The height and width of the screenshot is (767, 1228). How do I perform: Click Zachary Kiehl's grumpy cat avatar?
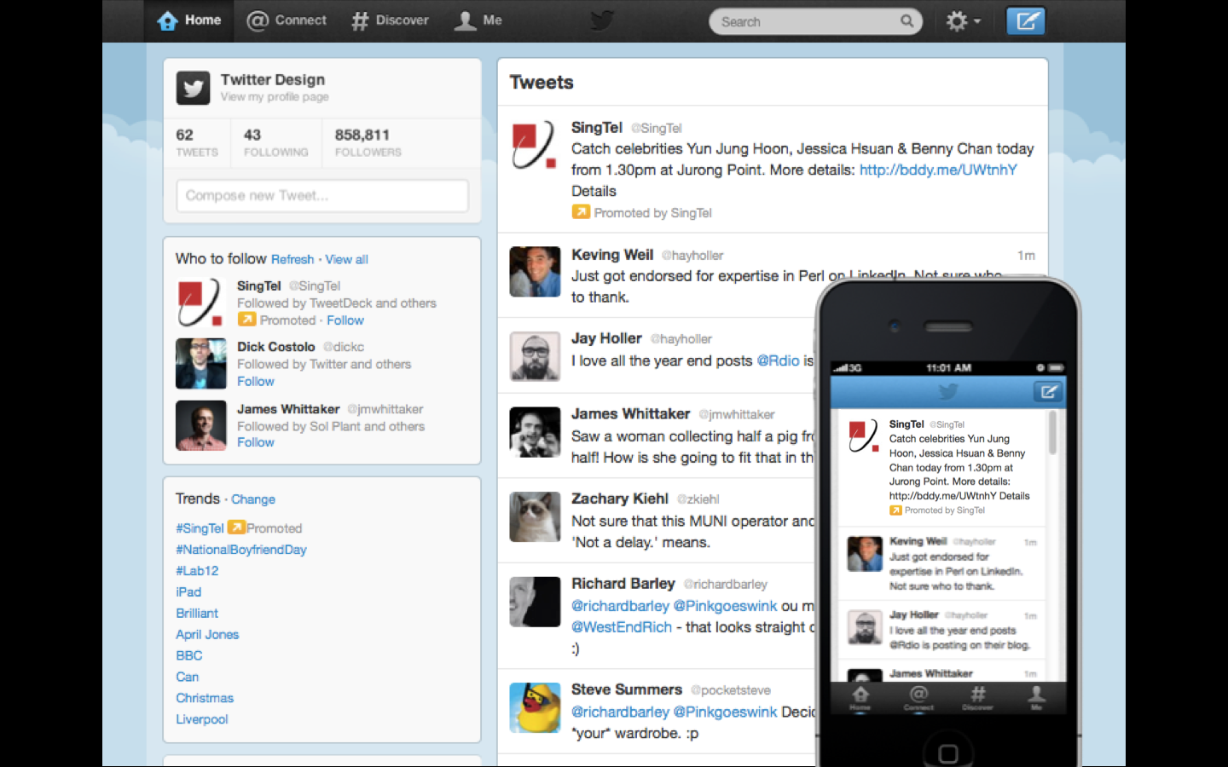point(535,516)
